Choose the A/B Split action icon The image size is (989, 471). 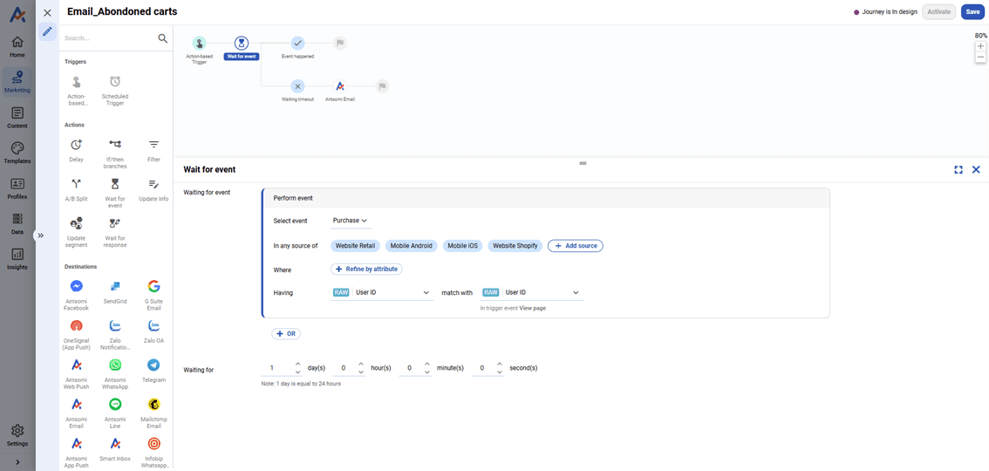(x=76, y=184)
